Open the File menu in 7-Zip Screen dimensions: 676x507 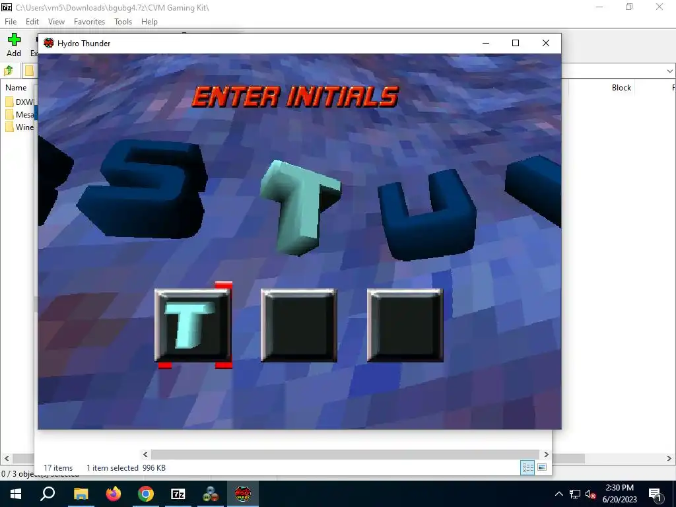tap(11, 22)
